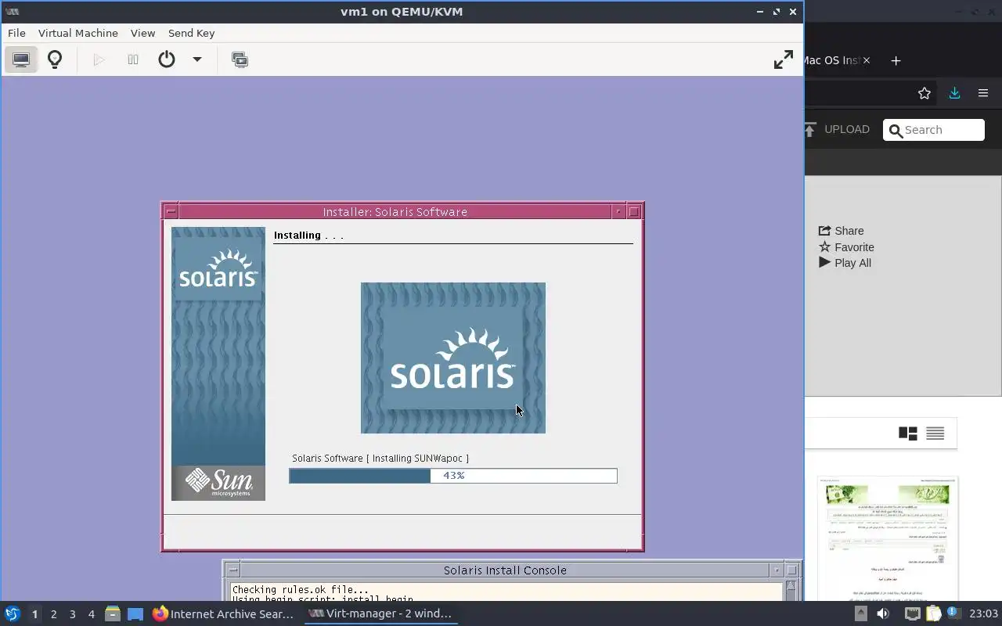This screenshot has width=1002, height=626.
Task: Show virtual hardware details lightbulb
Action: click(55, 59)
